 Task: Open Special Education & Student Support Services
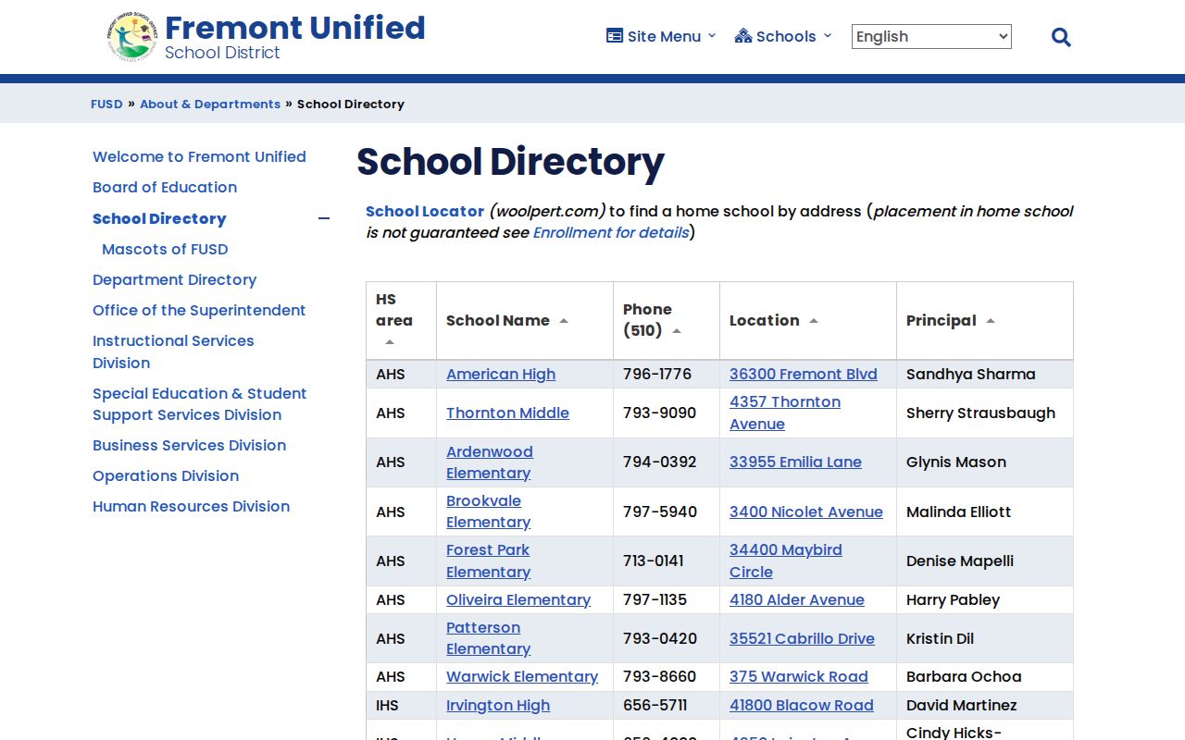199,404
